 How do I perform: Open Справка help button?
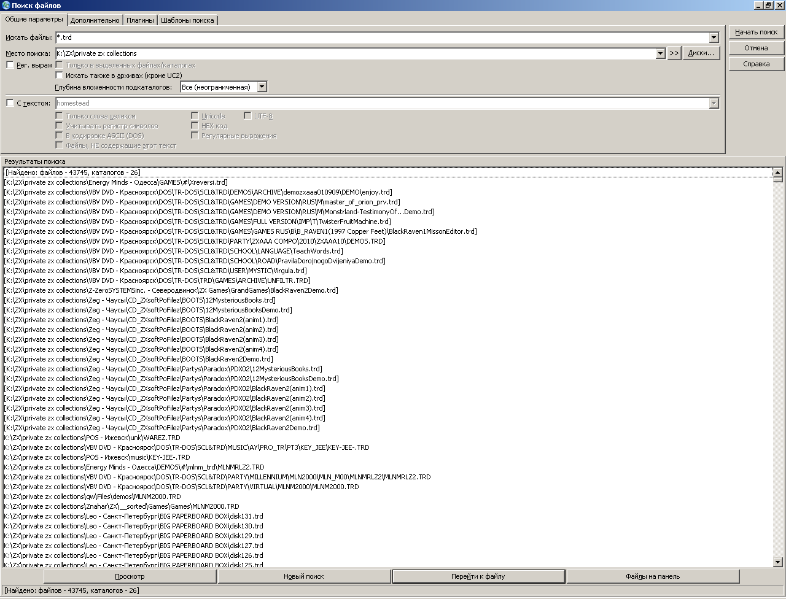click(x=756, y=64)
